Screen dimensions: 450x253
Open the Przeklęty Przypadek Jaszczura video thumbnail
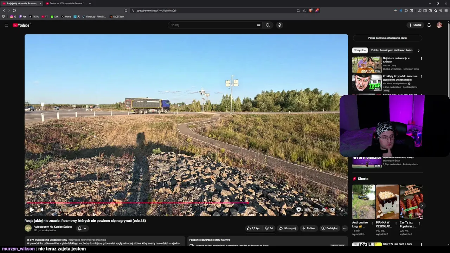pos(367,83)
